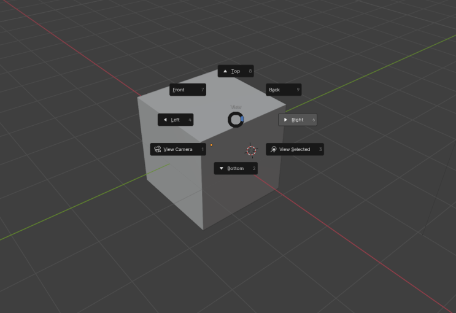This screenshot has width=456, height=313.
Task: Switch to Right view
Action: (x=298, y=120)
